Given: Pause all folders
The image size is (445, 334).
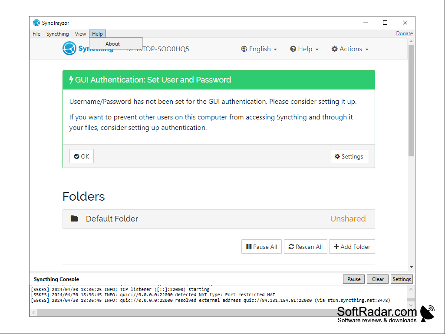Looking at the screenshot, I should (x=261, y=247).
